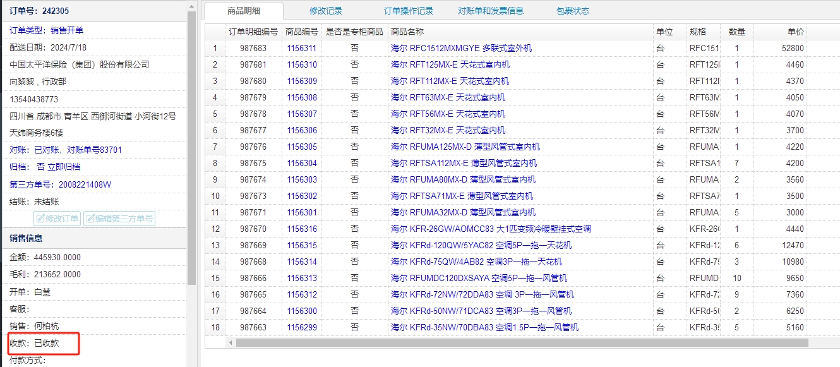Open 海尔 RFC1512MXMGYE 多联式室外机 product
This screenshot has width=840, height=367.
[x=461, y=48]
